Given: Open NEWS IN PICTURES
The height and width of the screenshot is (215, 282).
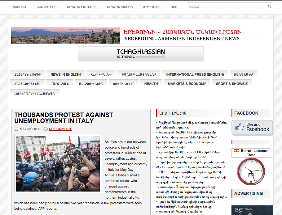Looking at the screenshot, I should tap(82, 7).
